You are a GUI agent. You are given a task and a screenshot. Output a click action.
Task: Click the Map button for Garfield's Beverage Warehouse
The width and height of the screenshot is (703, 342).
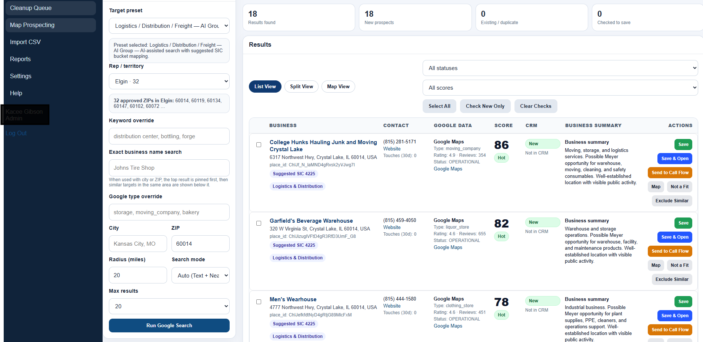tap(656, 265)
